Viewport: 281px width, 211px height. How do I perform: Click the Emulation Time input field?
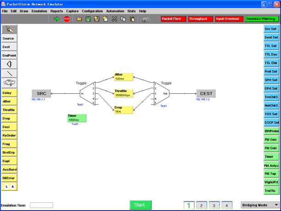[x=41, y=205]
